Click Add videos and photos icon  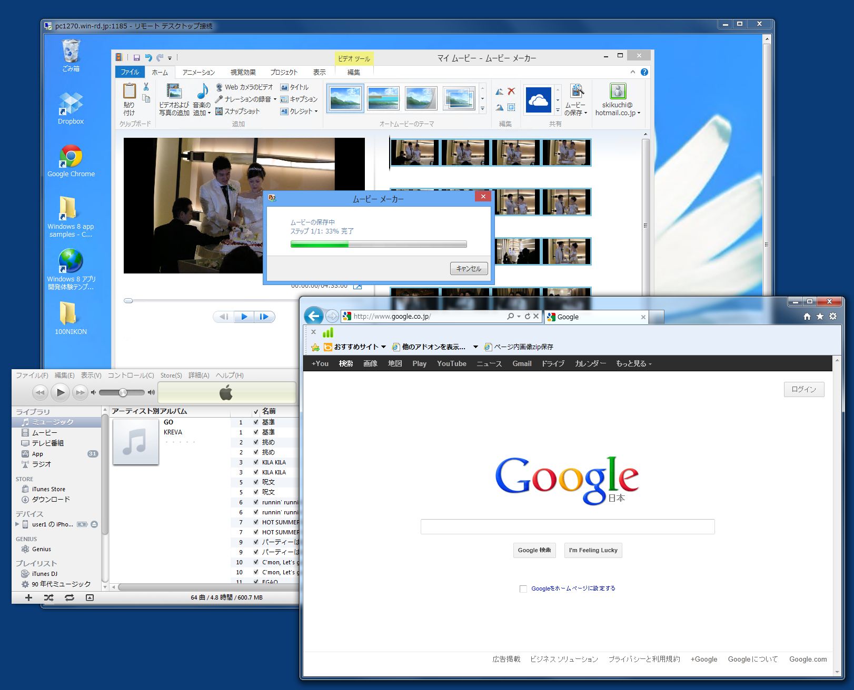tap(174, 91)
